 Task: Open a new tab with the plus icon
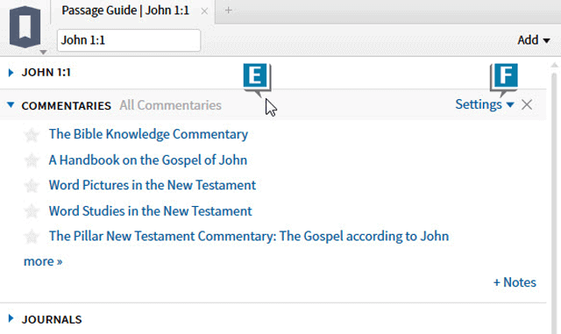228,11
